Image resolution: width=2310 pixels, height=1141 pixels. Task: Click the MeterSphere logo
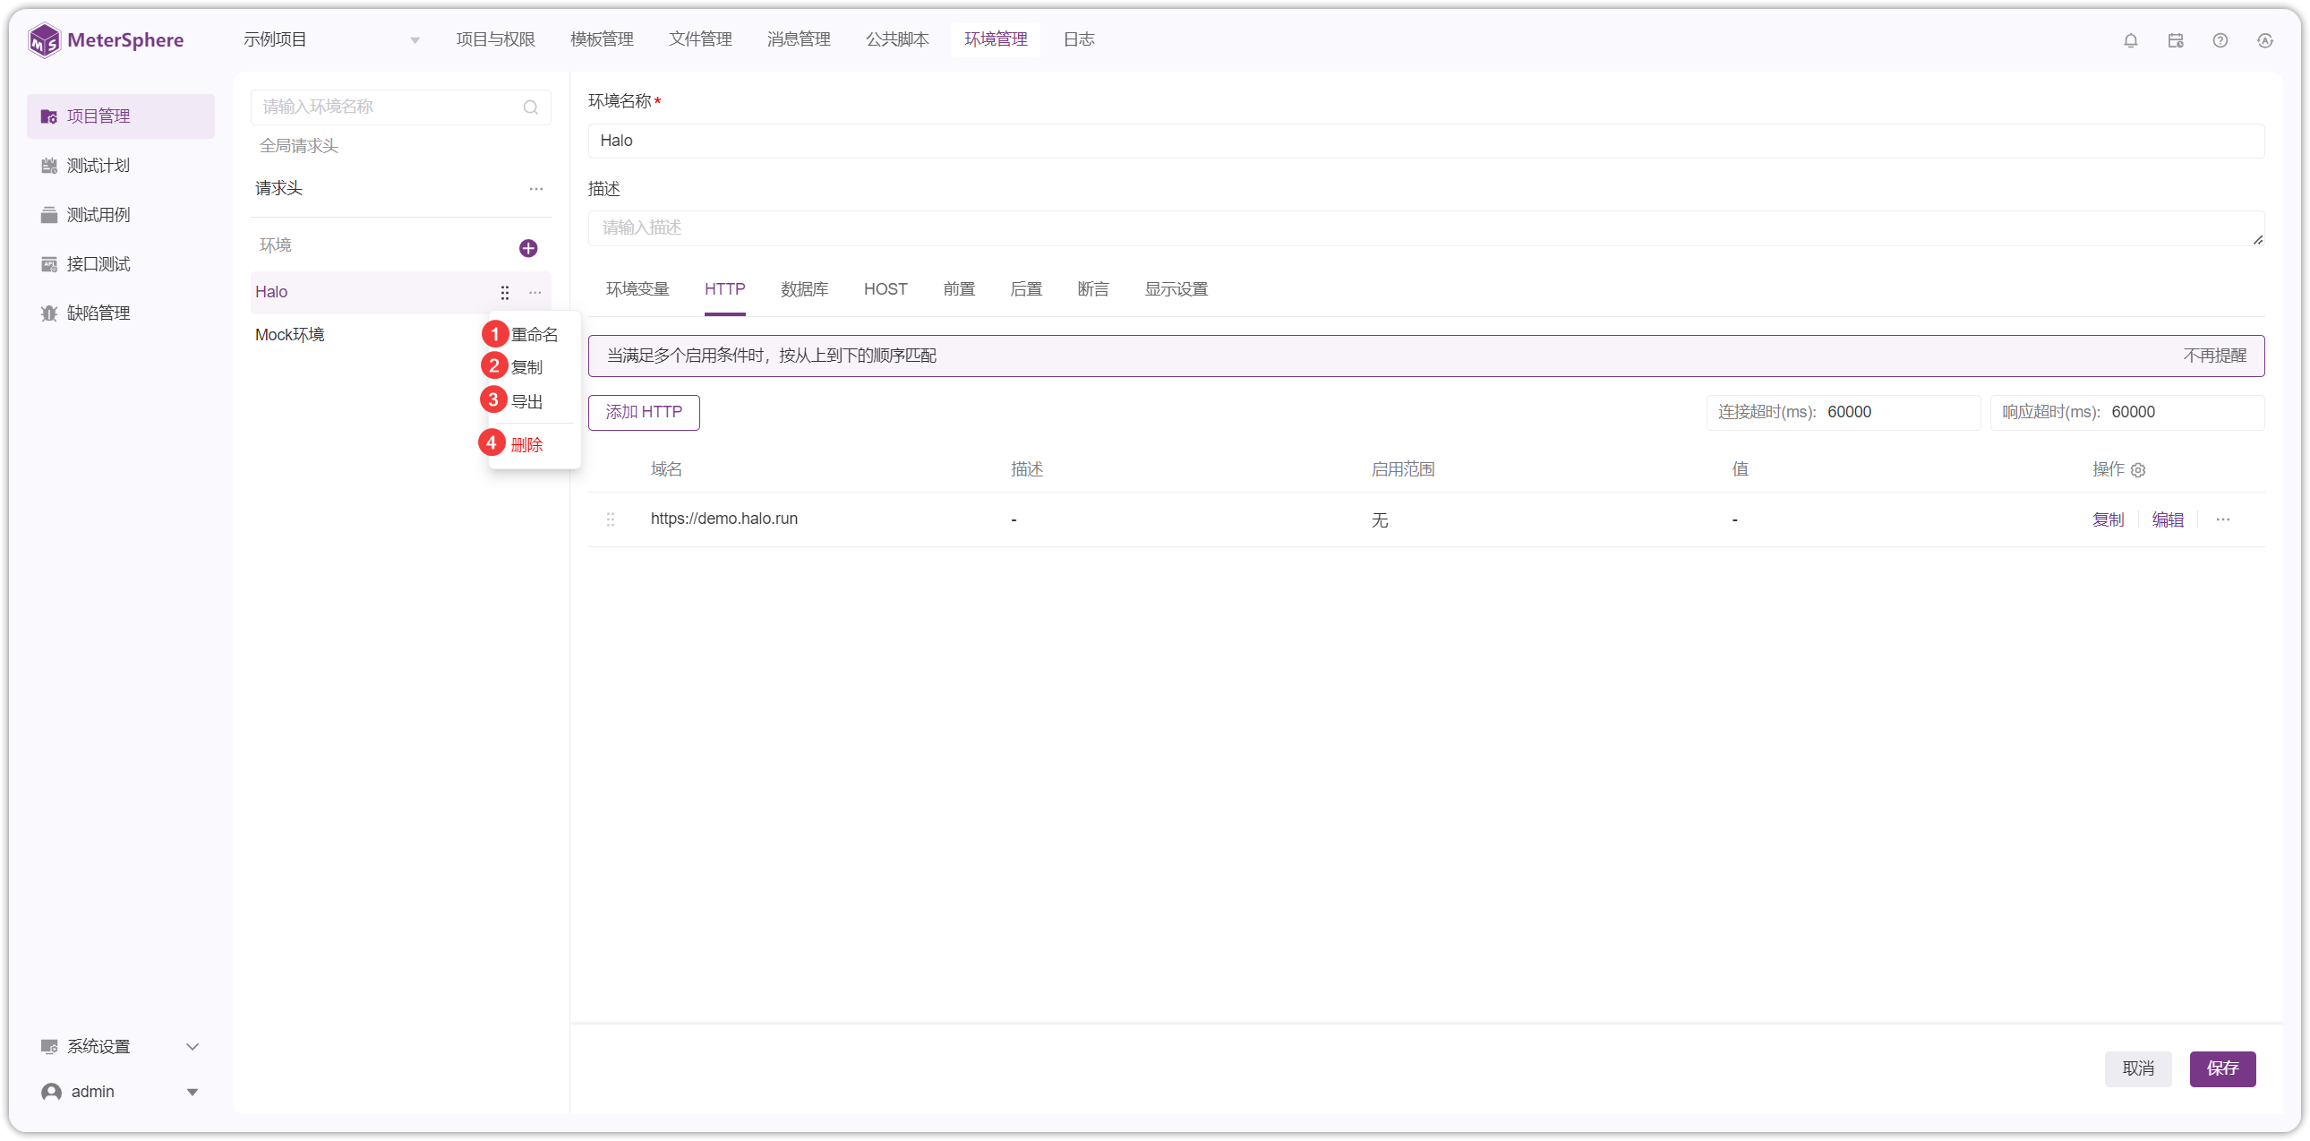coord(106,39)
